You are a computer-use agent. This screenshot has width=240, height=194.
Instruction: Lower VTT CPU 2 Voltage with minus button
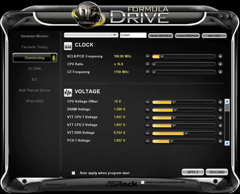pos(147,126)
